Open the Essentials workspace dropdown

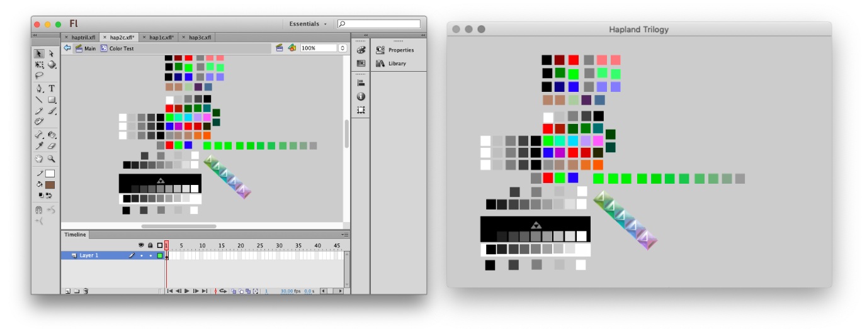[308, 24]
